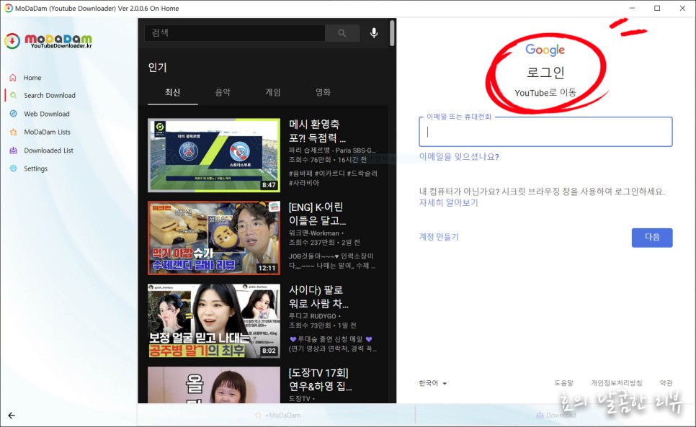Viewport: 696px width, 427px height.
Task: Open 계정 만들기 to create an account
Action: [438, 237]
